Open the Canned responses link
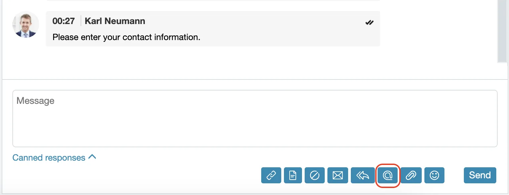 [49, 158]
